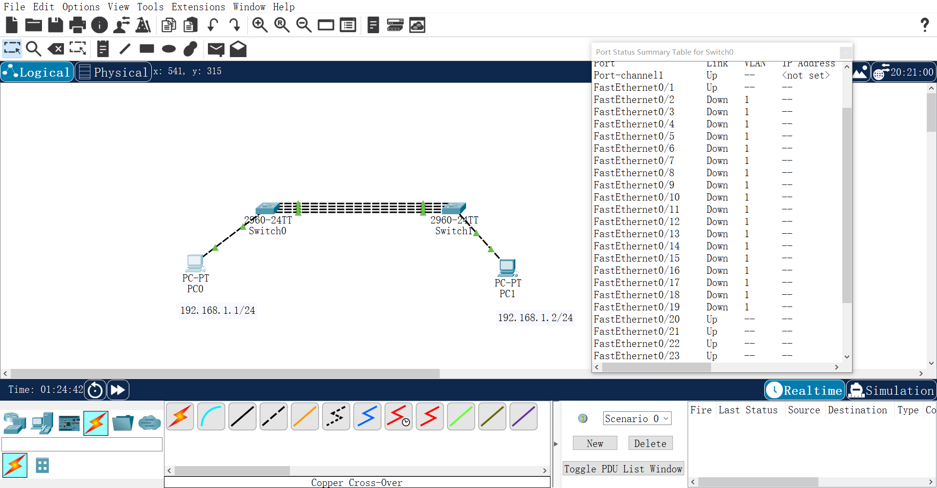
Task: Open the Extensions menu
Action: 198,7
